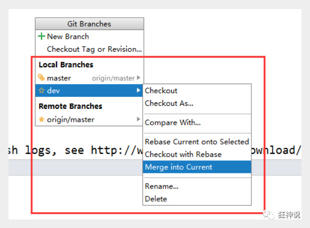Click the green plus New Branch icon
310x228 pixels.
tap(42, 36)
